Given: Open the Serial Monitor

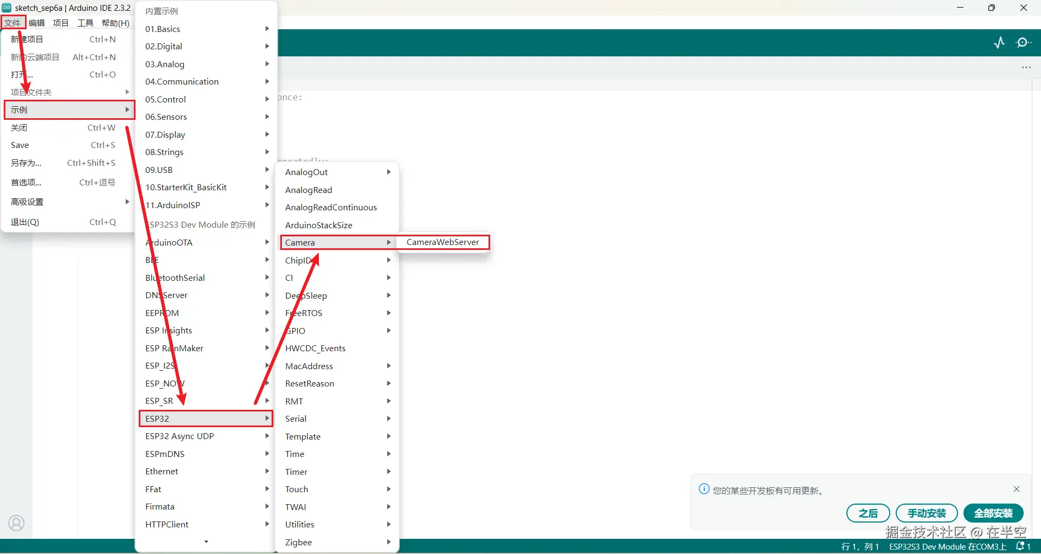Looking at the screenshot, I should 1024,42.
